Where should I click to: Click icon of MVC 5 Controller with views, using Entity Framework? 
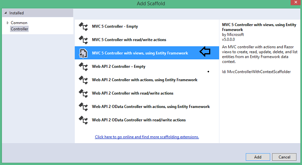(x=83, y=53)
